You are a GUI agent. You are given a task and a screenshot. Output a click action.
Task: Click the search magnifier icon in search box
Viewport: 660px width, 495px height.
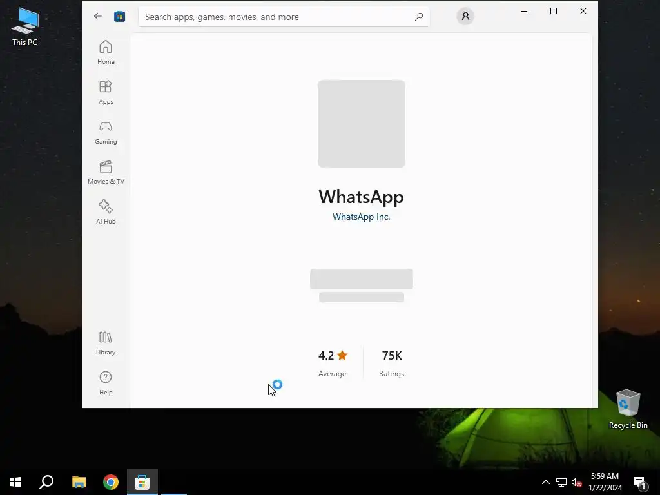[x=419, y=17]
